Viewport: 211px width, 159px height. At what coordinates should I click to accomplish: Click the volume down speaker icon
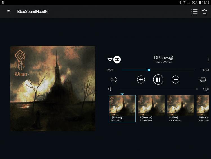click(x=109, y=89)
